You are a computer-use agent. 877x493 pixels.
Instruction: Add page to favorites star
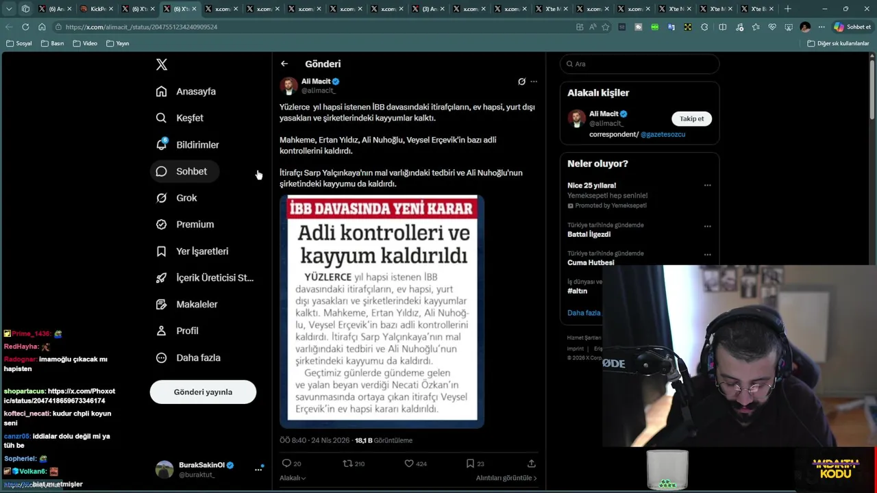(606, 27)
